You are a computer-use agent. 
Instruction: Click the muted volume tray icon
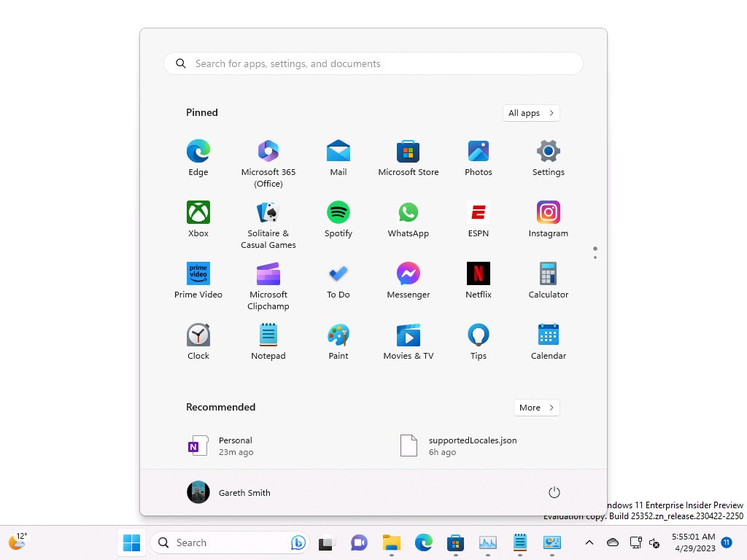pyautogui.click(x=654, y=542)
